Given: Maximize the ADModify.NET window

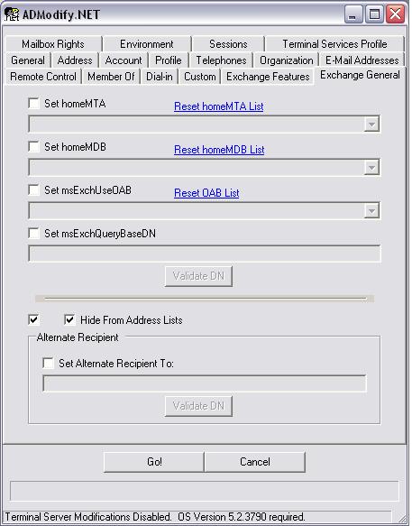Looking at the screenshot, I should point(374,14).
